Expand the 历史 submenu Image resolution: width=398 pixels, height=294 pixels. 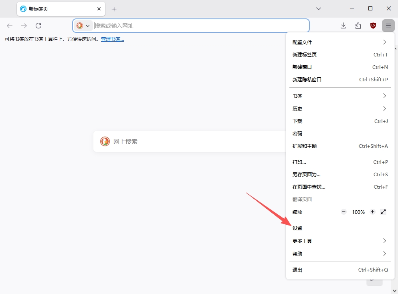click(x=340, y=109)
